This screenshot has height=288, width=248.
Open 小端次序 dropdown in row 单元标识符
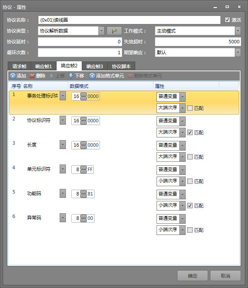point(183,181)
